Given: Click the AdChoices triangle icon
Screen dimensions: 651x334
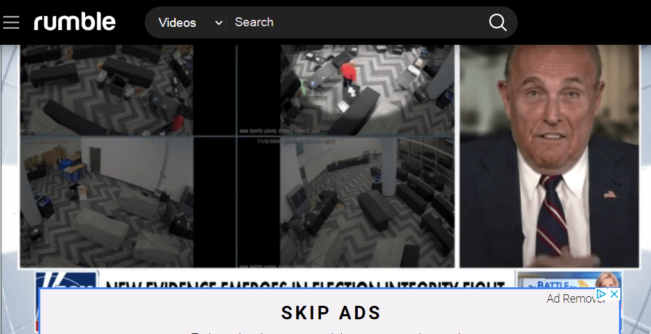Looking at the screenshot, I should click(601, 294).
